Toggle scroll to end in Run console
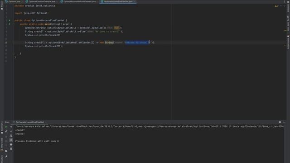Viewport: 290px width, 163px height. point(11,140)
